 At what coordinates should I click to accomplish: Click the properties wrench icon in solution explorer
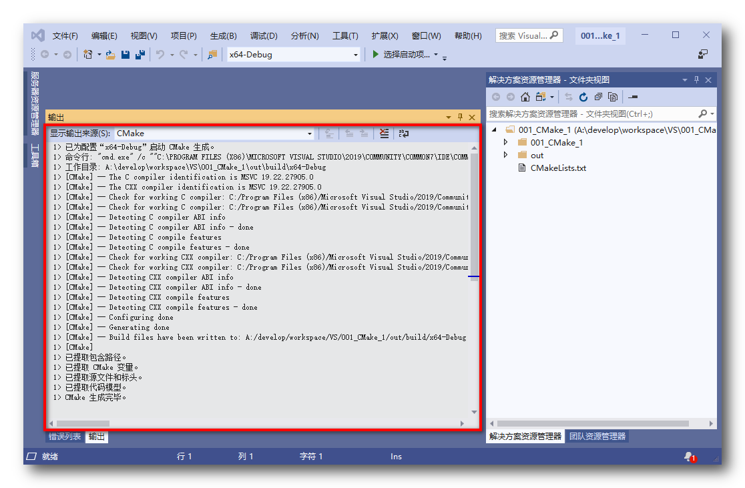coord(633,97)
